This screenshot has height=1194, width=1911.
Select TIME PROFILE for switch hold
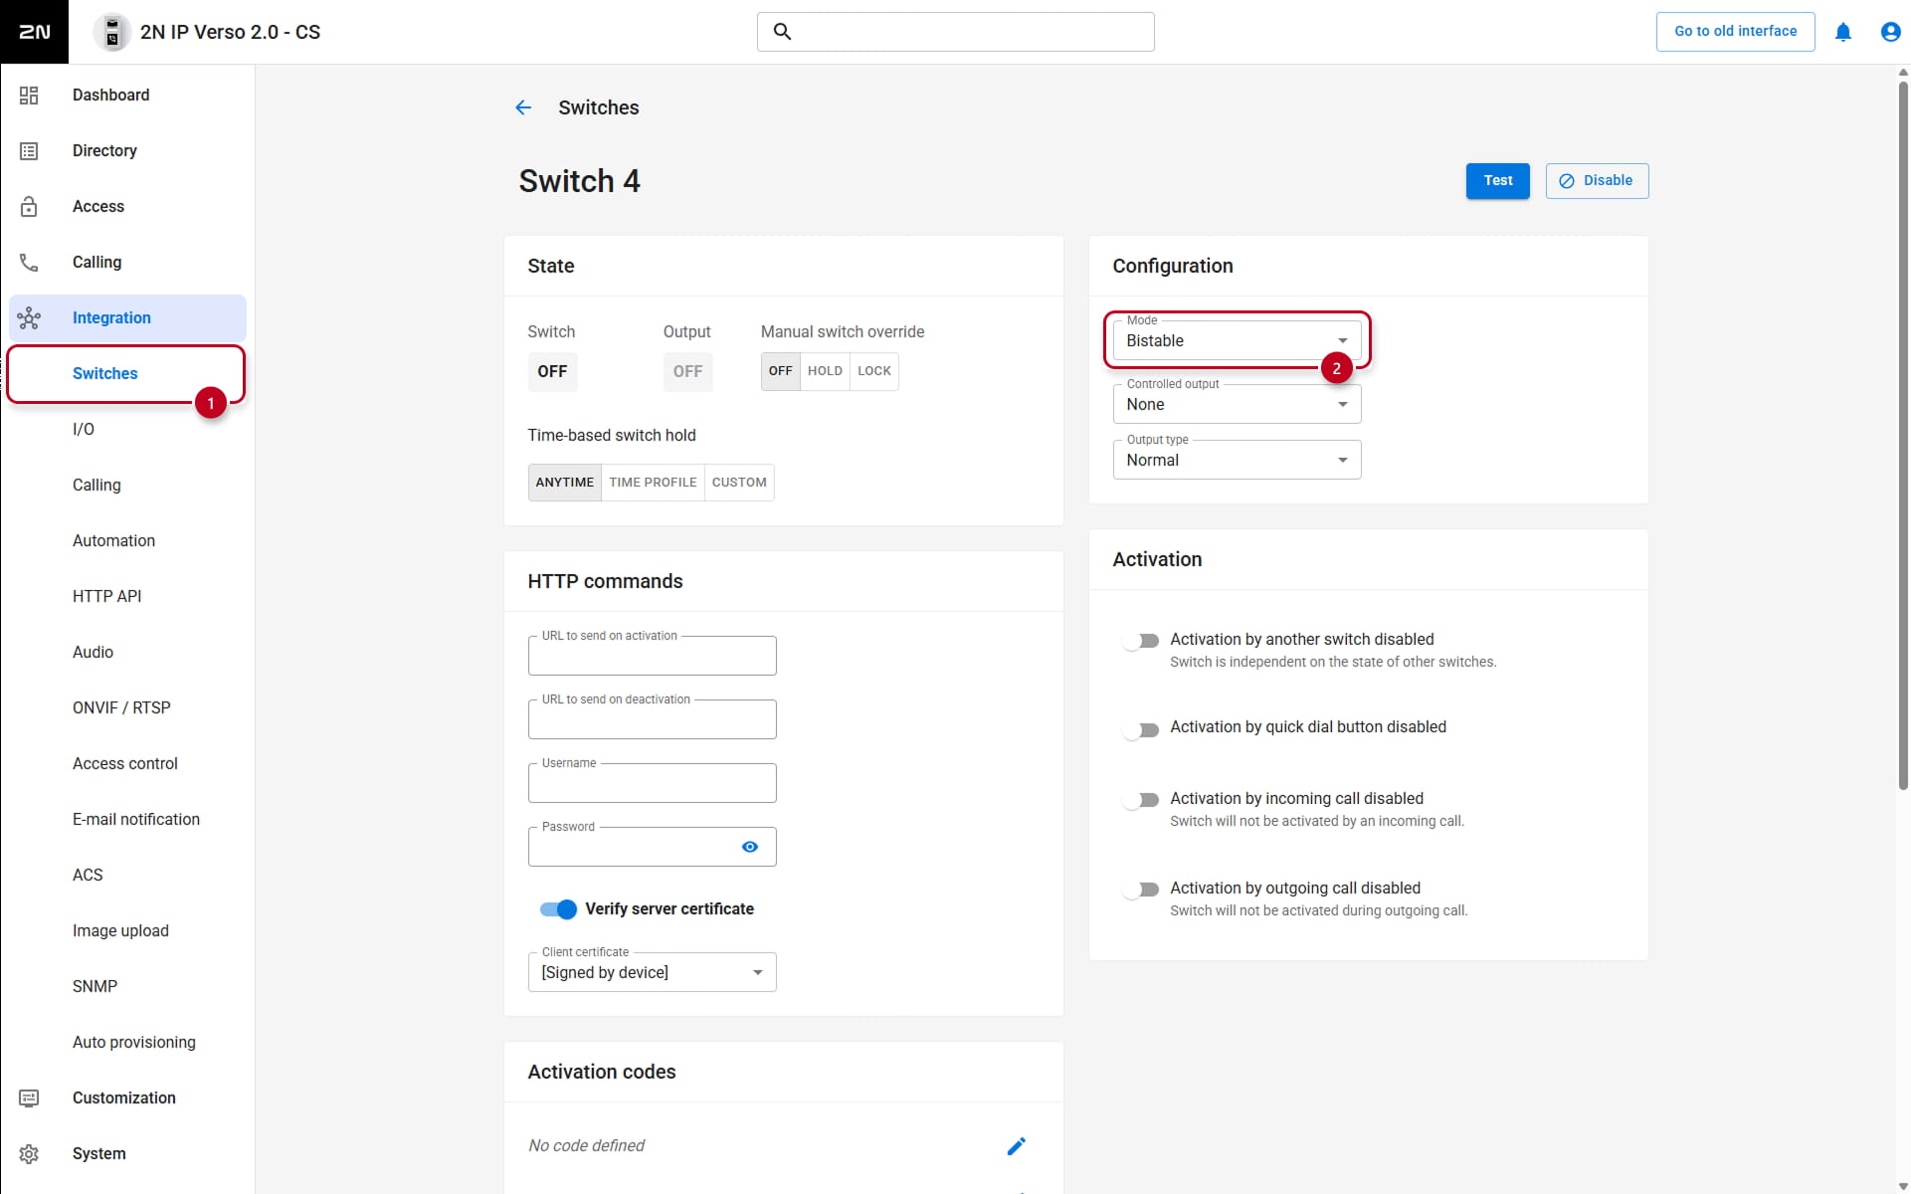(653, 483)
